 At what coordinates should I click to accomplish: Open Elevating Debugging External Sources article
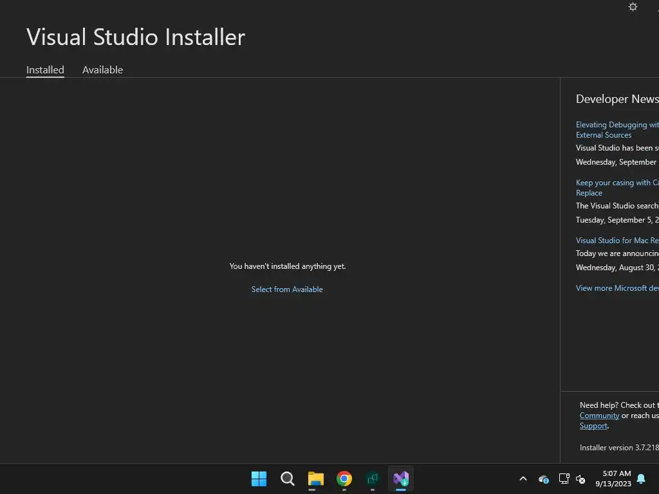click(617, 129)
